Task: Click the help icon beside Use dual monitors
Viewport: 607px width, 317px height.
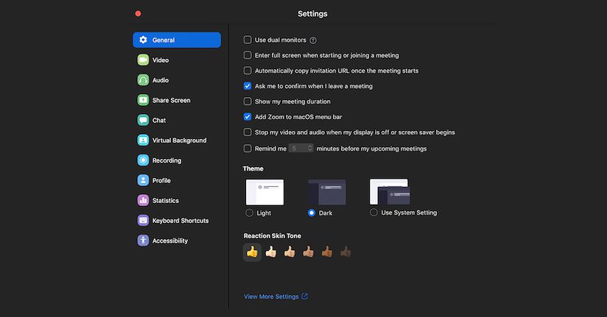Action: coord(313,40)
